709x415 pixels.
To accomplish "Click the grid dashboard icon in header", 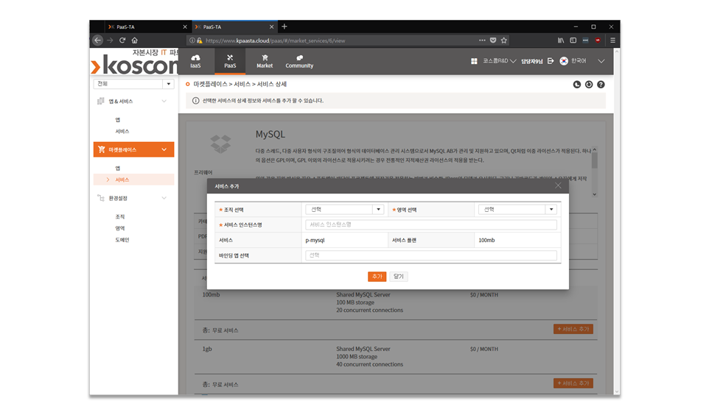I will click(x=474, y=61).
